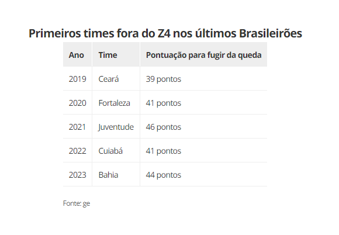Select the 2020 year cell
Screen dimensions: 339x235
[x=77, y=103]
